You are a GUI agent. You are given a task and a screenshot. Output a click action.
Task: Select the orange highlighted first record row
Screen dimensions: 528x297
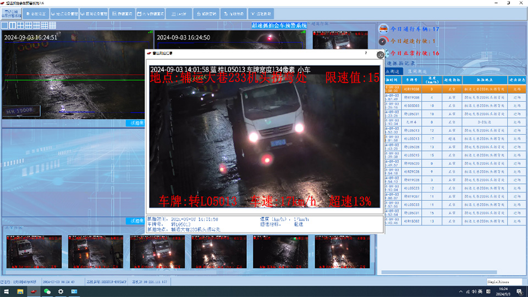452,88
